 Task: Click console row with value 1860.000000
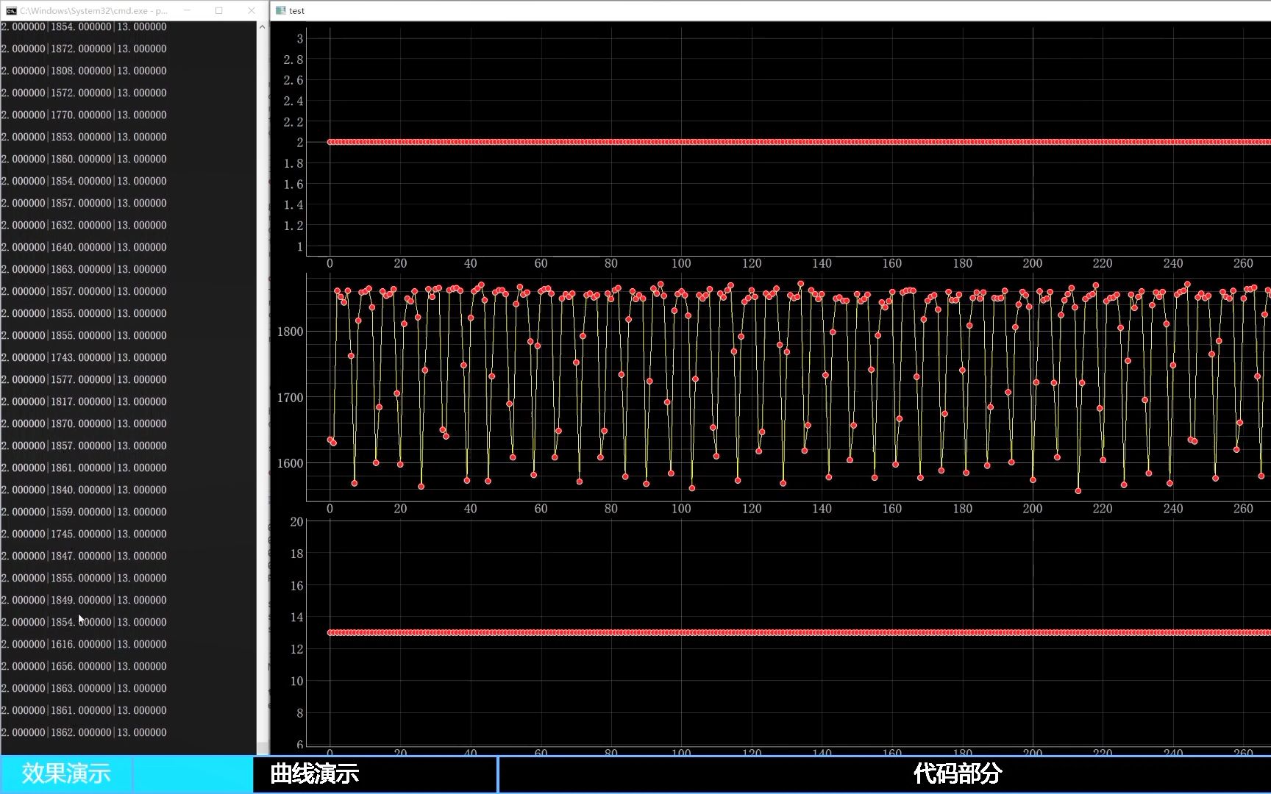click(x=84, y=159)
